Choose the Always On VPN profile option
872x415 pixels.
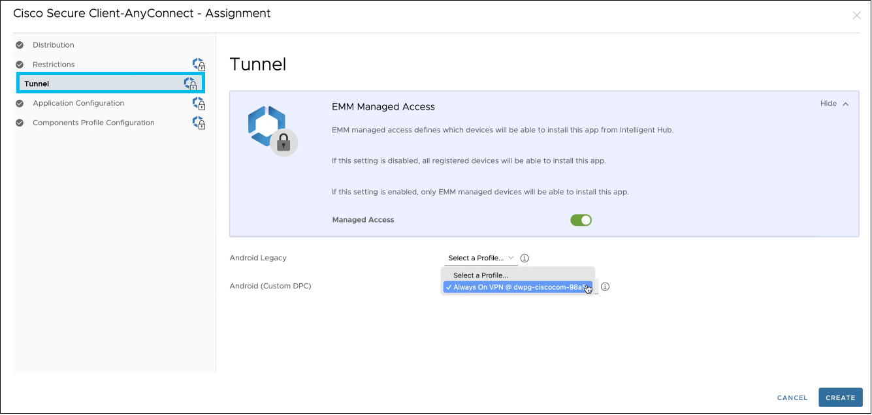click(x=518, y=287)
